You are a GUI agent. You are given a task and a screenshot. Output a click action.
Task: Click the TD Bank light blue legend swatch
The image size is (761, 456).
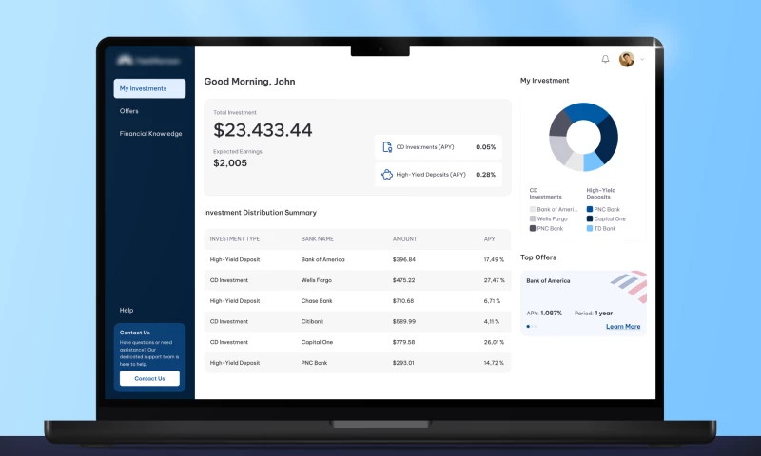click(590, 228)
